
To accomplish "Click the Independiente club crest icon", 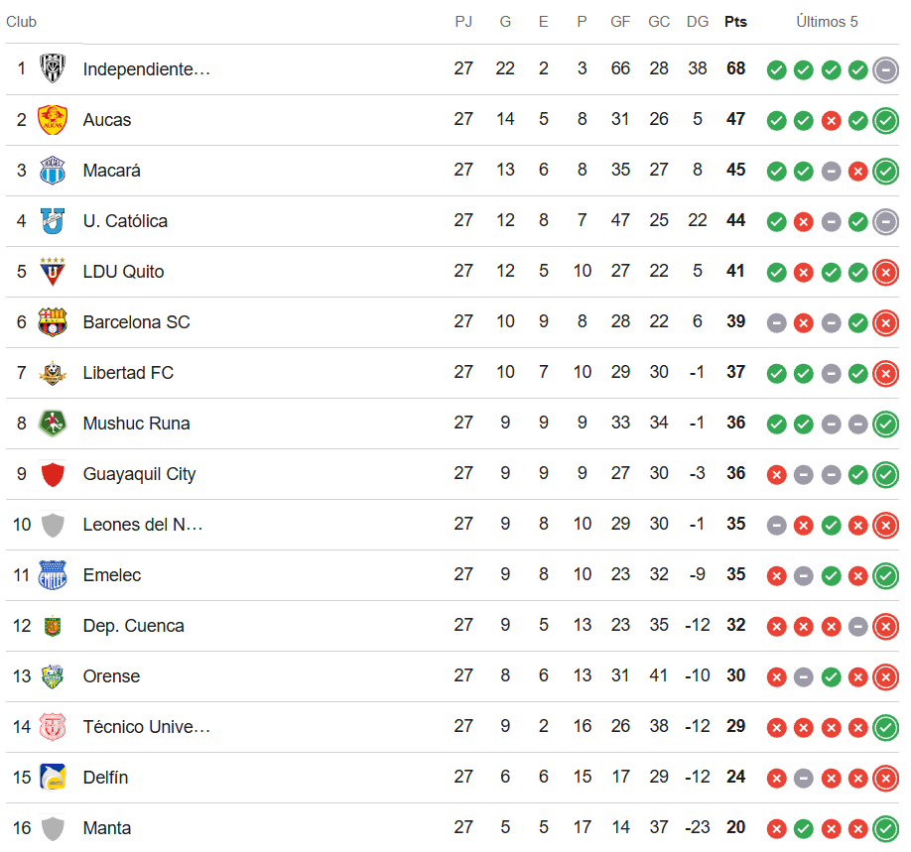I will (53, 68).
